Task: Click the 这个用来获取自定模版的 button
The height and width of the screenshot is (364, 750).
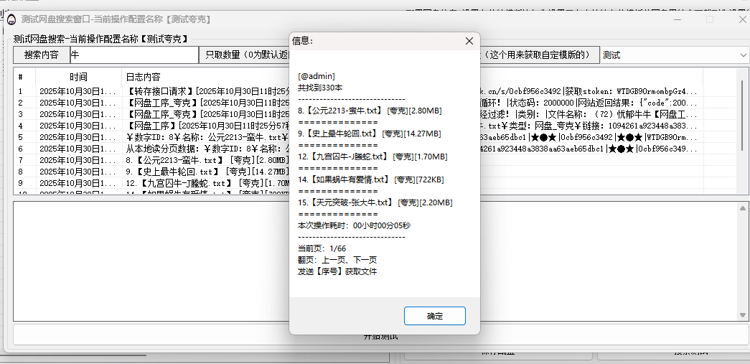Action: tap(540, 55)
